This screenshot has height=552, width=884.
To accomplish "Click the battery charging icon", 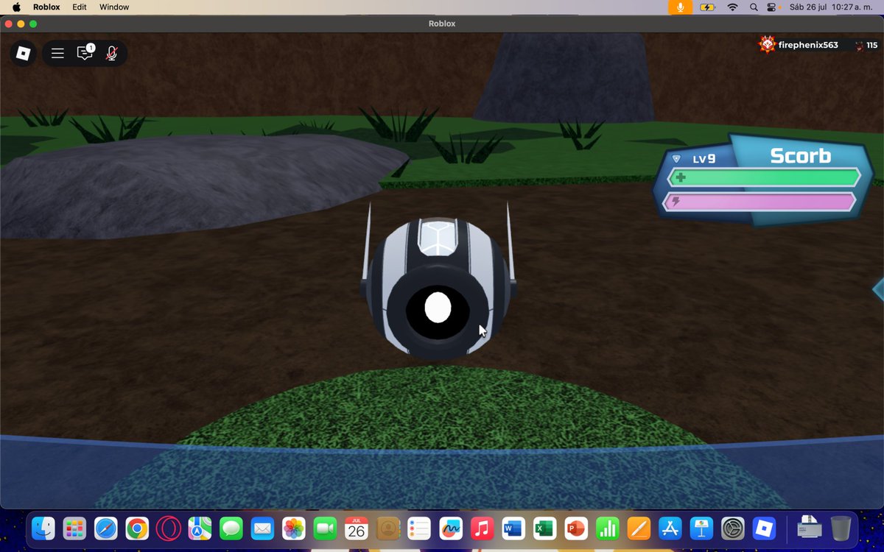I will (x=707, y=7).
